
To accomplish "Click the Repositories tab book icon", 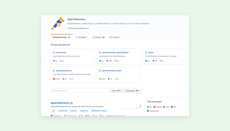I will point(54,37).
